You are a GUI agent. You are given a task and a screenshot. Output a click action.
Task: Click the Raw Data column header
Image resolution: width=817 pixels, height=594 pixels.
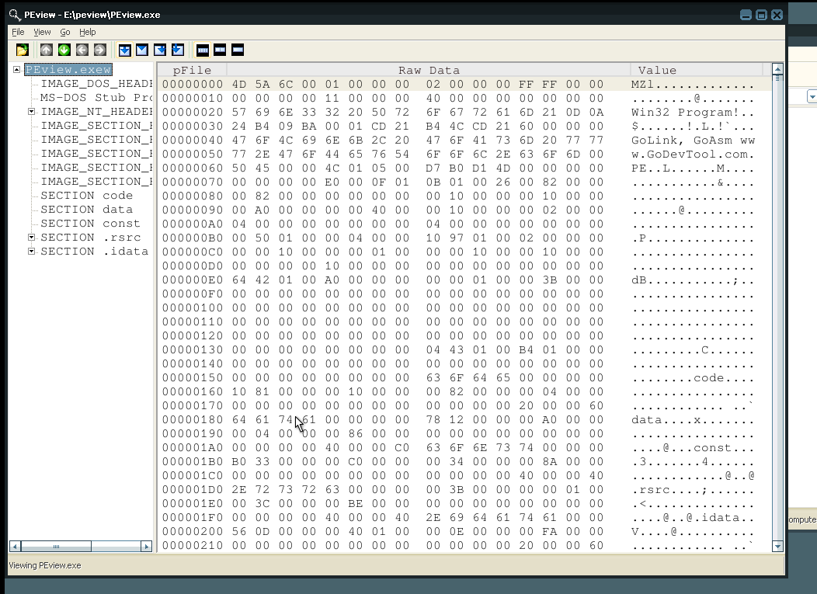point(429,70)
